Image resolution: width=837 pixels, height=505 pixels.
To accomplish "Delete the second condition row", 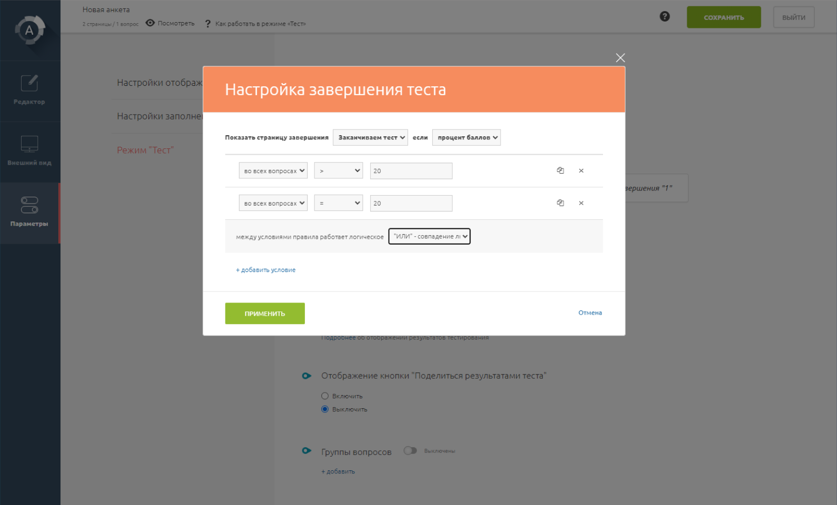I will [x=581, y=203].
